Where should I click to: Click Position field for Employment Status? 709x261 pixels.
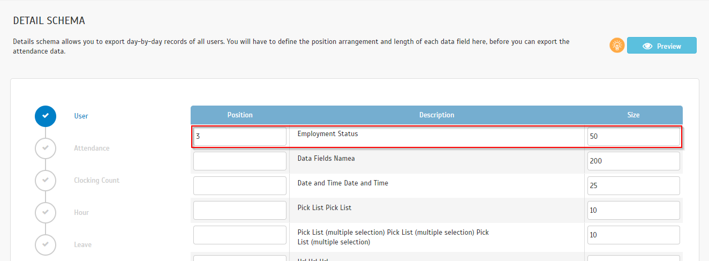(239, 137)
